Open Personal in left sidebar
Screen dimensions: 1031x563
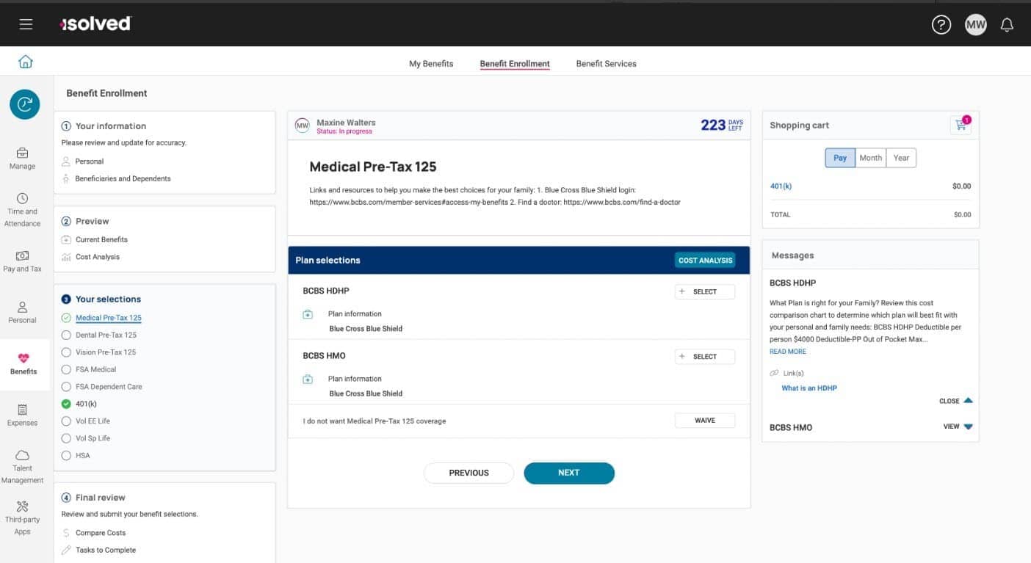pyautogui.click(x=22, y=313)
